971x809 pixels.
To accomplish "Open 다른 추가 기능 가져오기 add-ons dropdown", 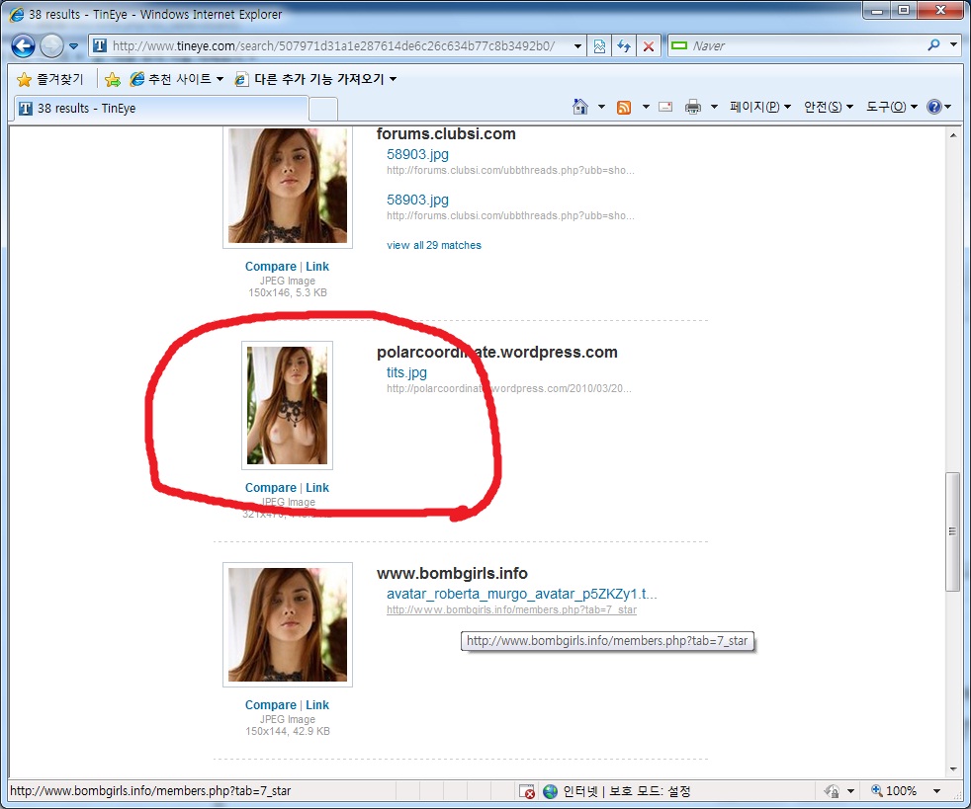I will [315, 79].
